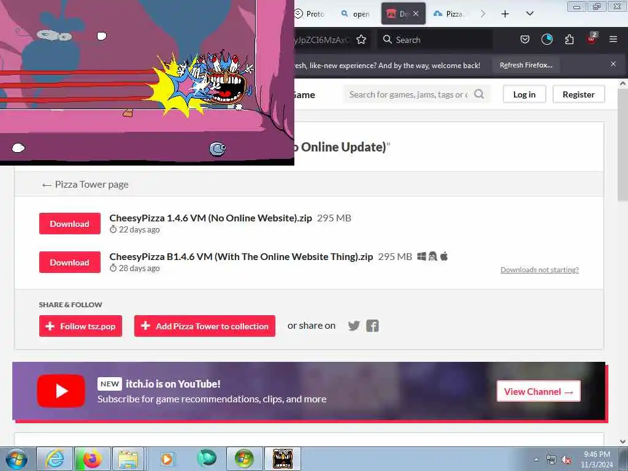The width and height of the screenshot is (628, 471).
Task: Go back to Pizza Tower page
Action: coord(85,184)
